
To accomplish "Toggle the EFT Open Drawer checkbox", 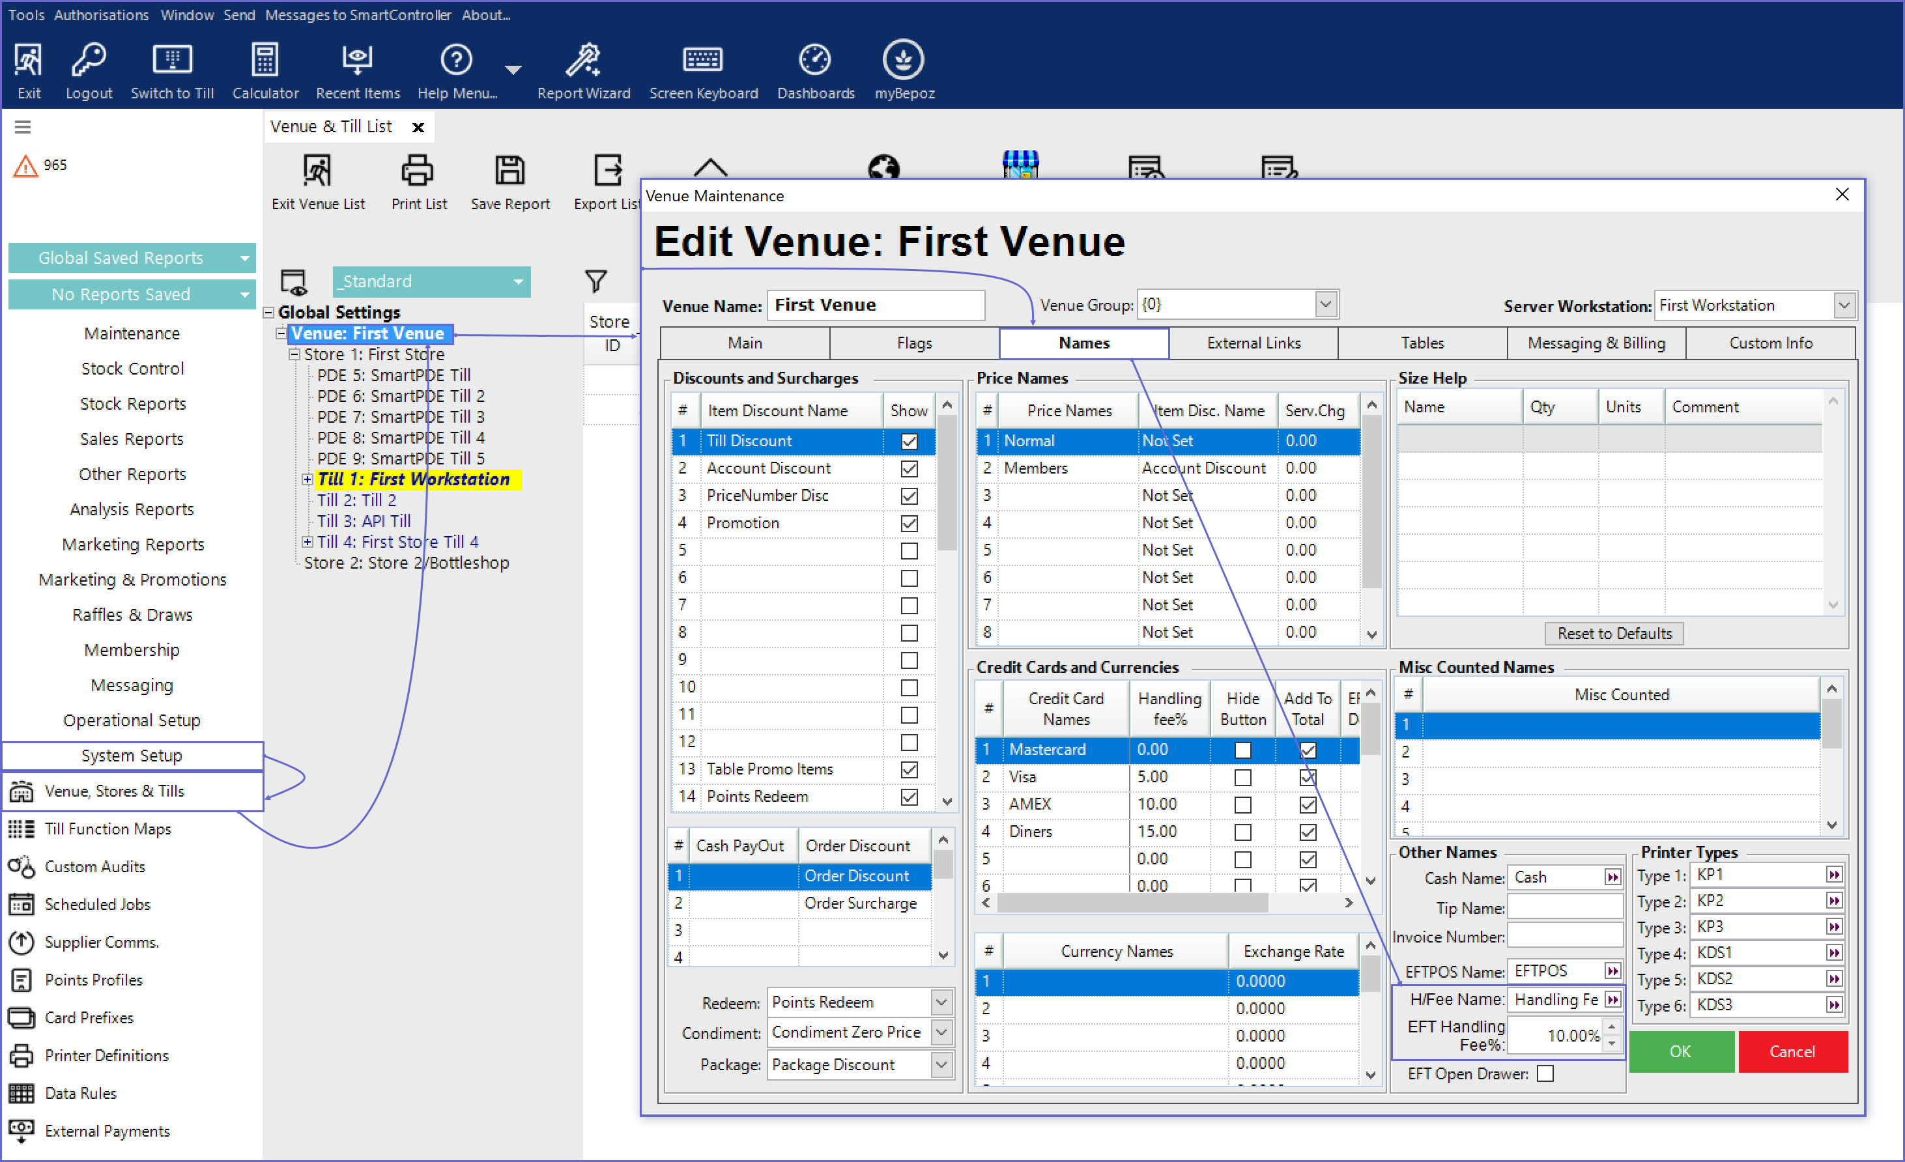I will coord(1545,1073).
